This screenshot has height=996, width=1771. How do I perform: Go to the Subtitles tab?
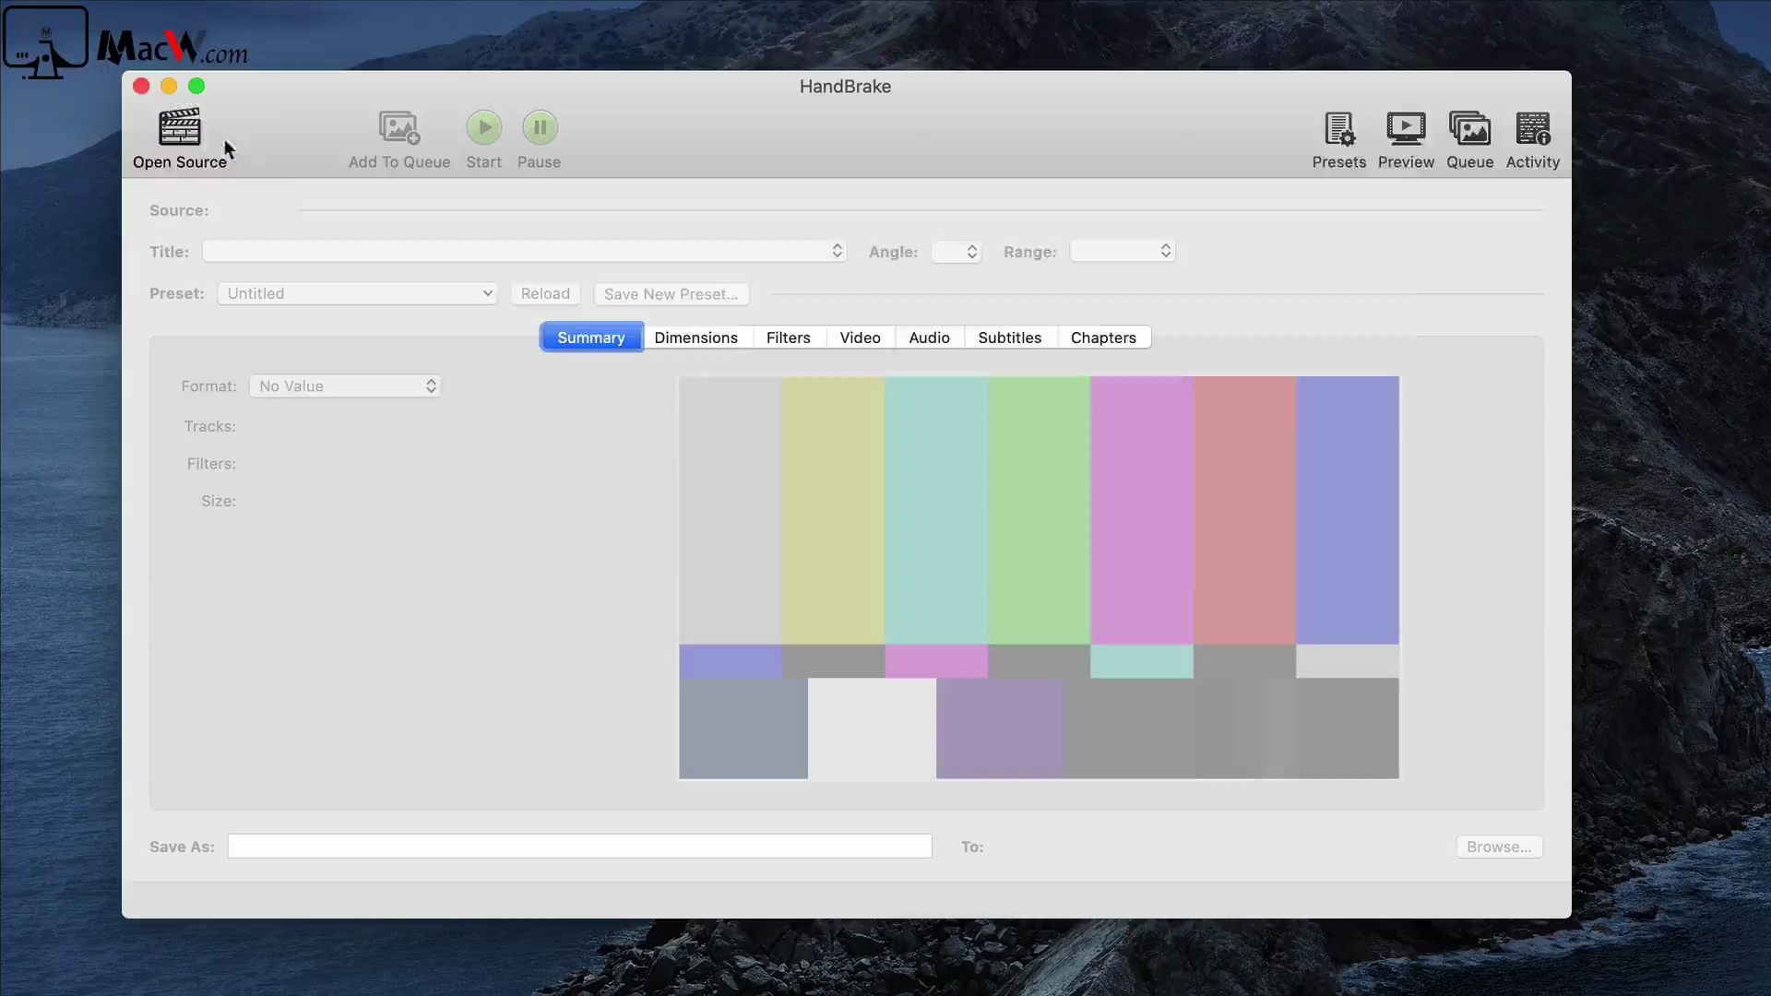click(x=1009, y=338)
